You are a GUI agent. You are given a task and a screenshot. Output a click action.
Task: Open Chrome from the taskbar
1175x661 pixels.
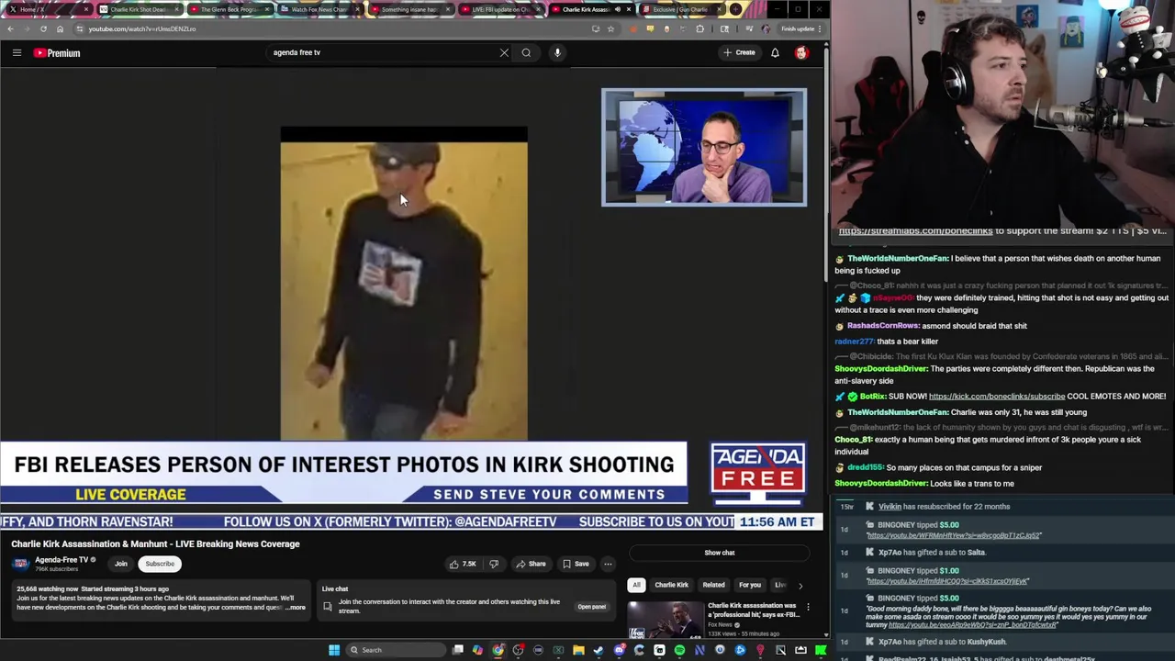498,650
